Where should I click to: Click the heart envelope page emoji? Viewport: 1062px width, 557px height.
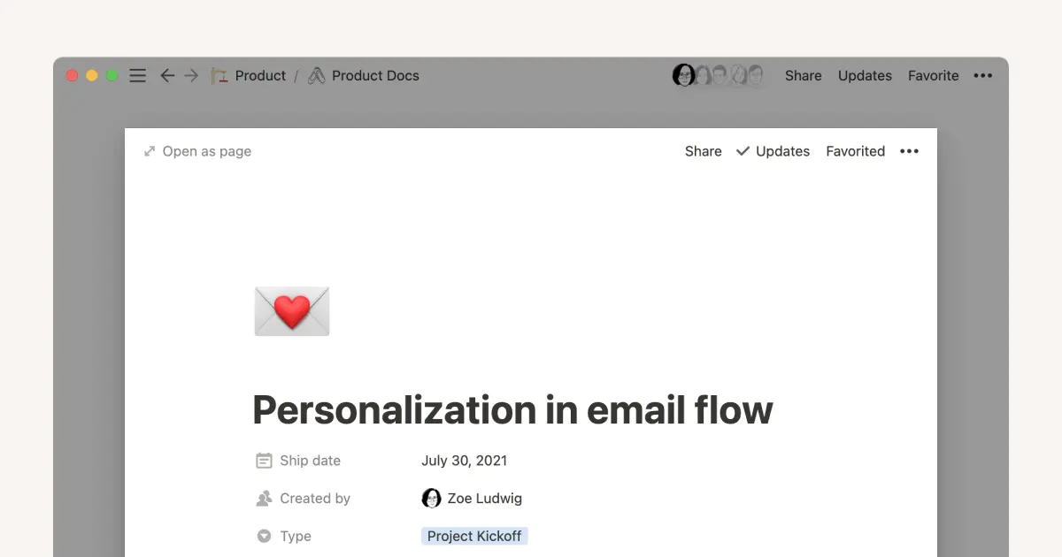[x=291, y=310]
